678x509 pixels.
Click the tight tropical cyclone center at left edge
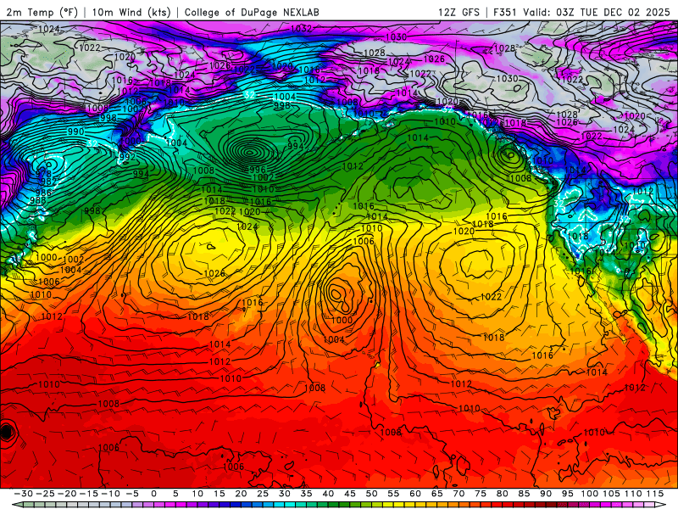[x=6, y=432]
